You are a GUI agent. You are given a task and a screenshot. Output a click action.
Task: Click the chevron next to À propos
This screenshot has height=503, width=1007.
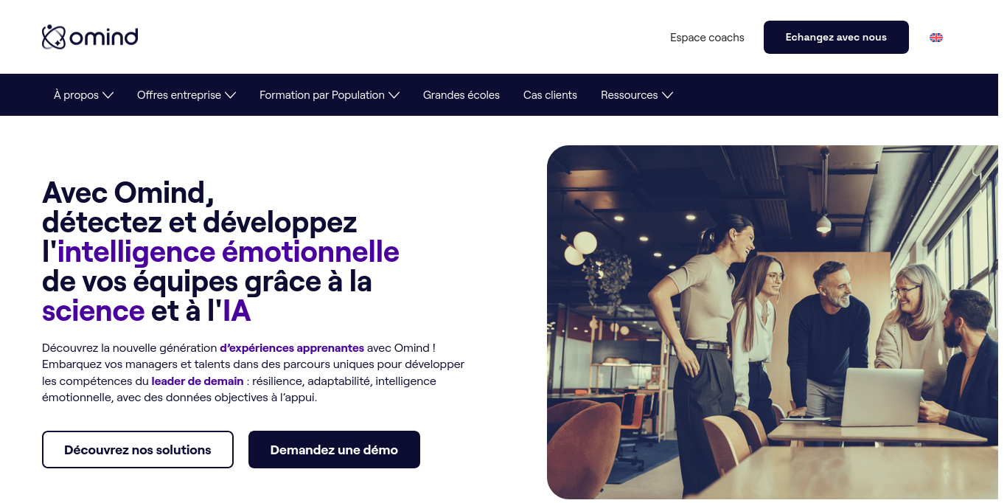click(108, 95)
